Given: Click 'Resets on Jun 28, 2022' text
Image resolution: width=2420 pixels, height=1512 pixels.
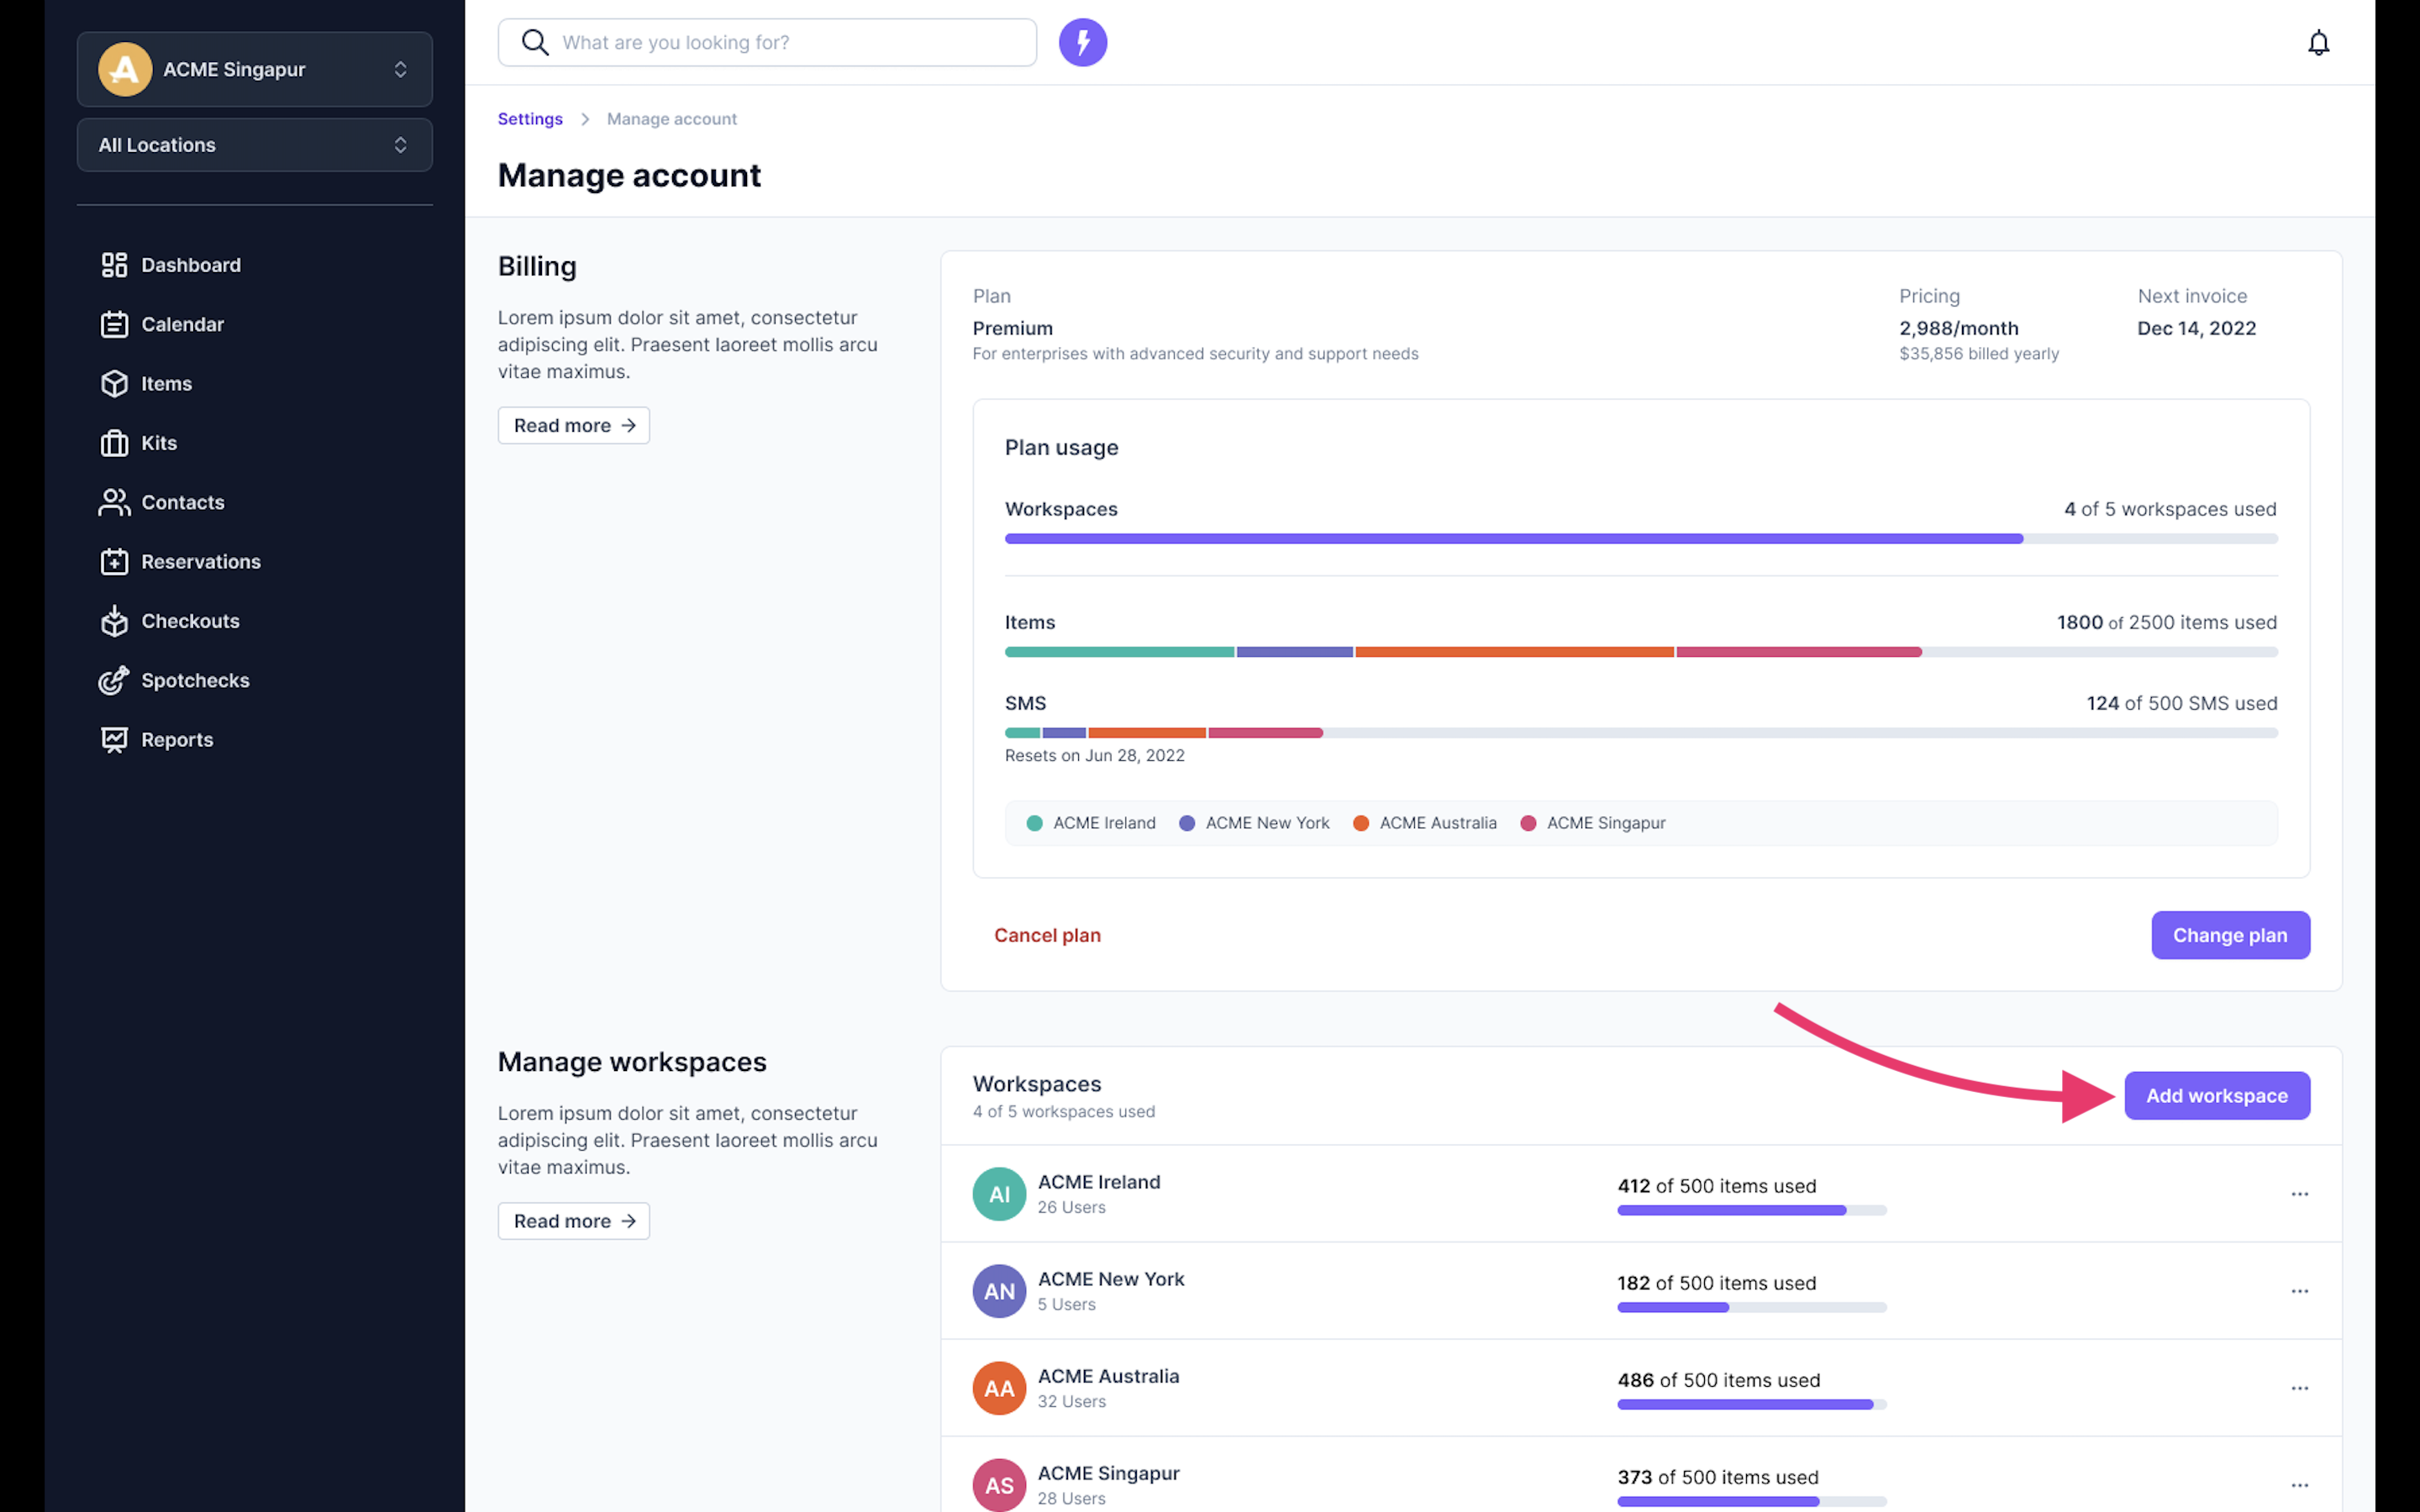Looking at the screenshot, I should coord(1094,756).
